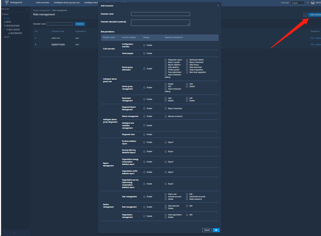Check Start-stop regulation permission
This screenshot has width=321, height=236.
click(x=187, y=73)
